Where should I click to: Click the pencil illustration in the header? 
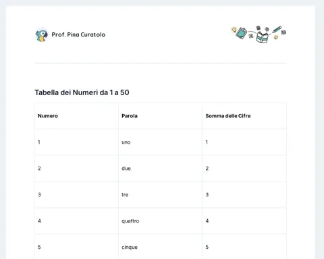coord(277,30)
